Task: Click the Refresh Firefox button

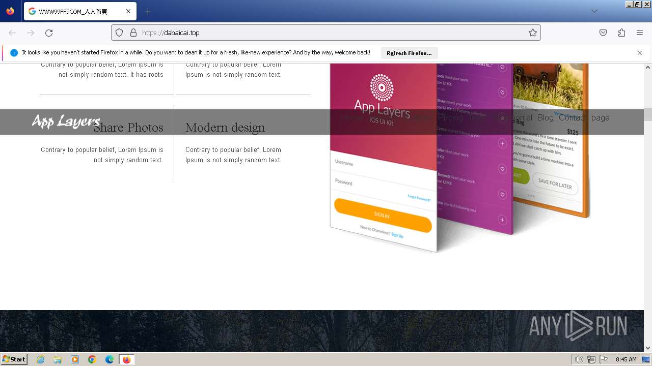Action: tap(409, 53)
